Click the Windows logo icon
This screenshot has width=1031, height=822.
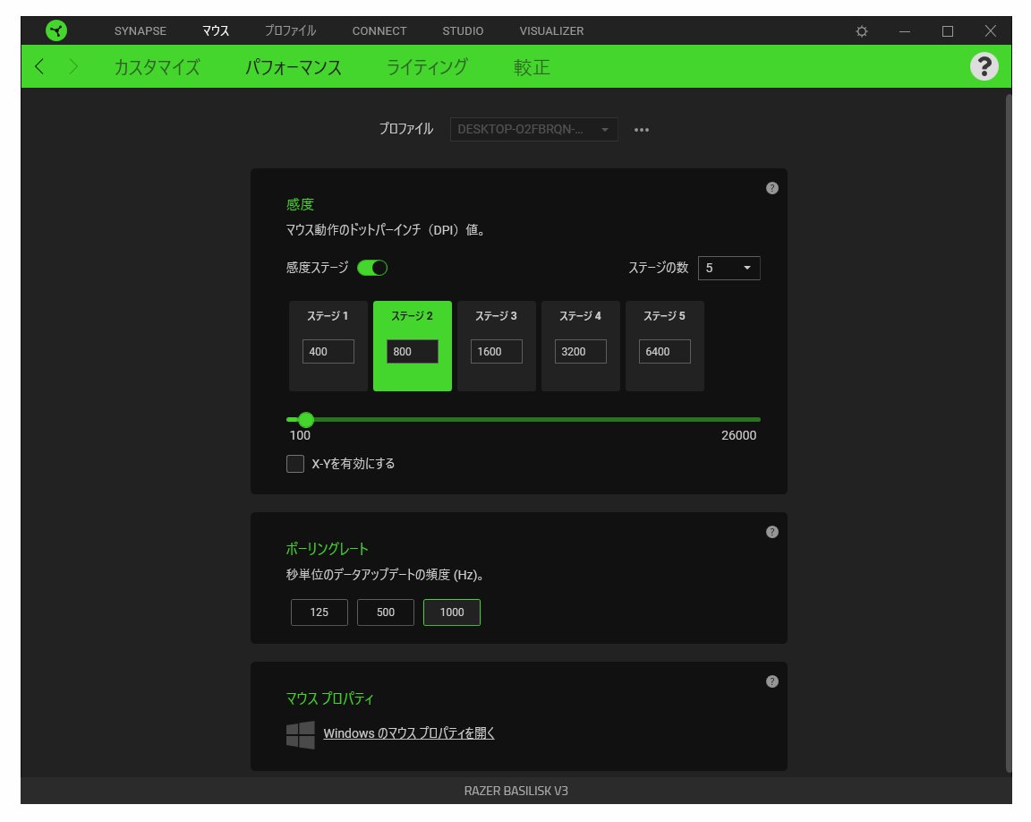coord(301,734)
